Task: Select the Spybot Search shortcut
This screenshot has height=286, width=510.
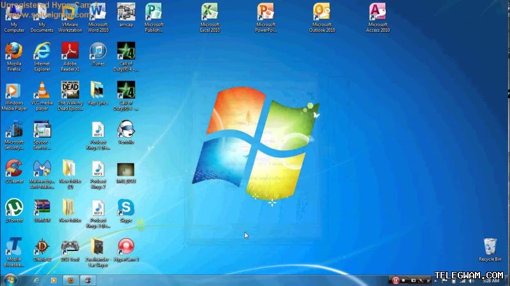Action: click(x=42, y=135)
